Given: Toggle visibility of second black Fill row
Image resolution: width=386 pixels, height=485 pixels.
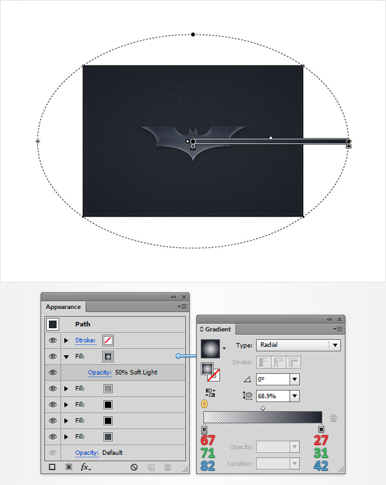Looking at the screenshot, I should pos(53,421).
